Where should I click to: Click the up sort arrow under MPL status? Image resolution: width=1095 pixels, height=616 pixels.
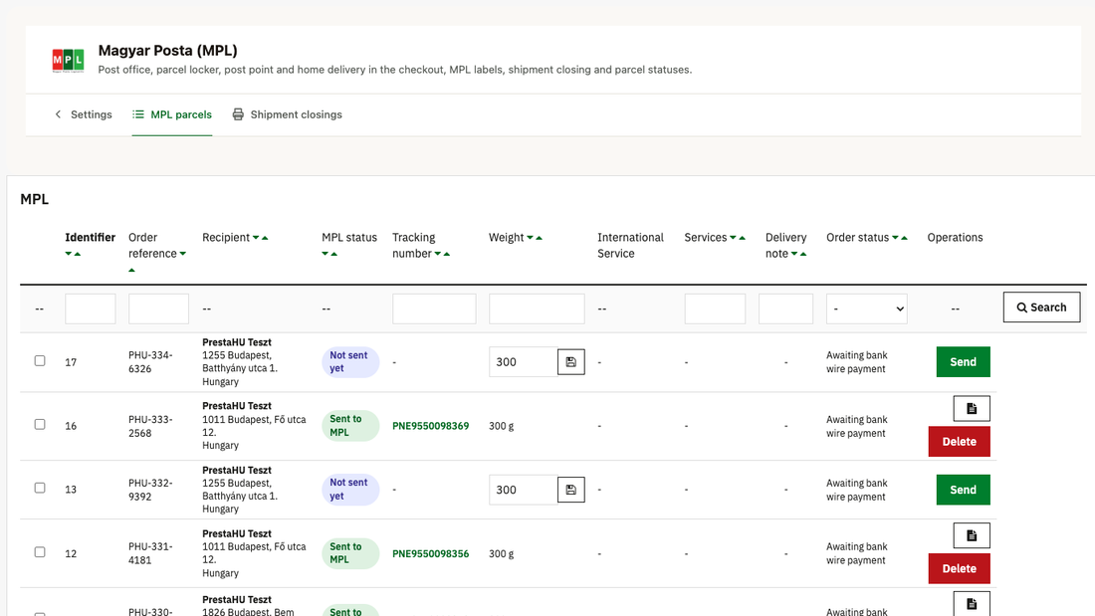[334, 254]
